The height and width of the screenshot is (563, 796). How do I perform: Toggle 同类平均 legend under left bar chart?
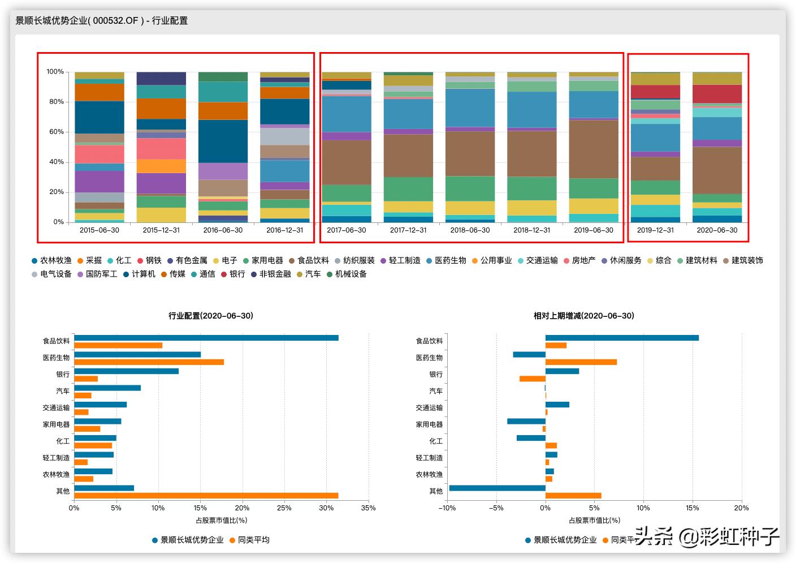[x=249, y=540]
